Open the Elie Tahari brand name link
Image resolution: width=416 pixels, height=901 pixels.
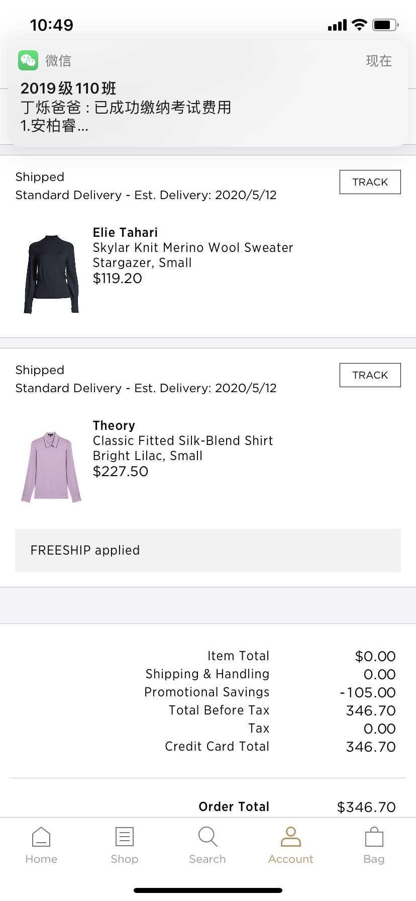coord(125,232)
